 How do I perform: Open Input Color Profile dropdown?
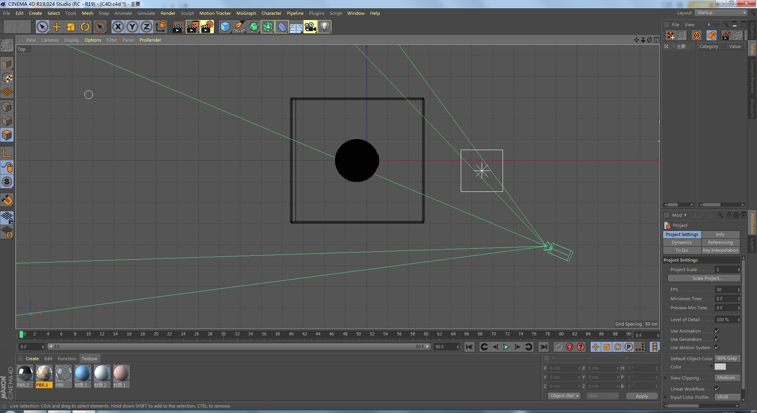coord(727,397)
